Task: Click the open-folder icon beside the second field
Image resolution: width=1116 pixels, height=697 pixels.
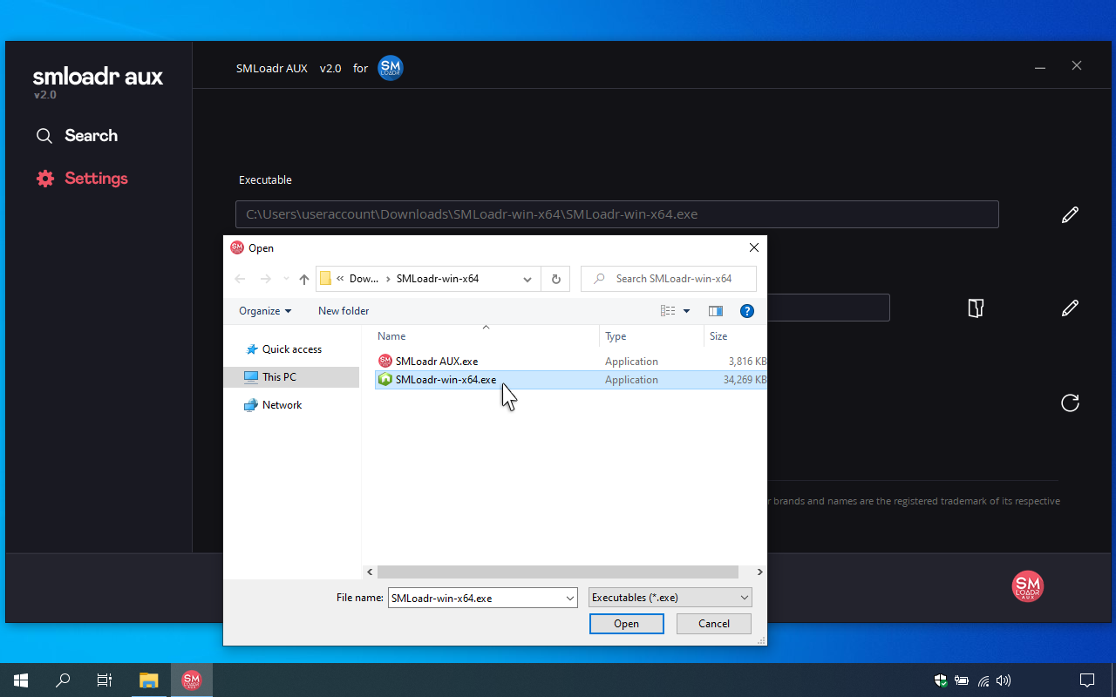Action: pos(976,308)
